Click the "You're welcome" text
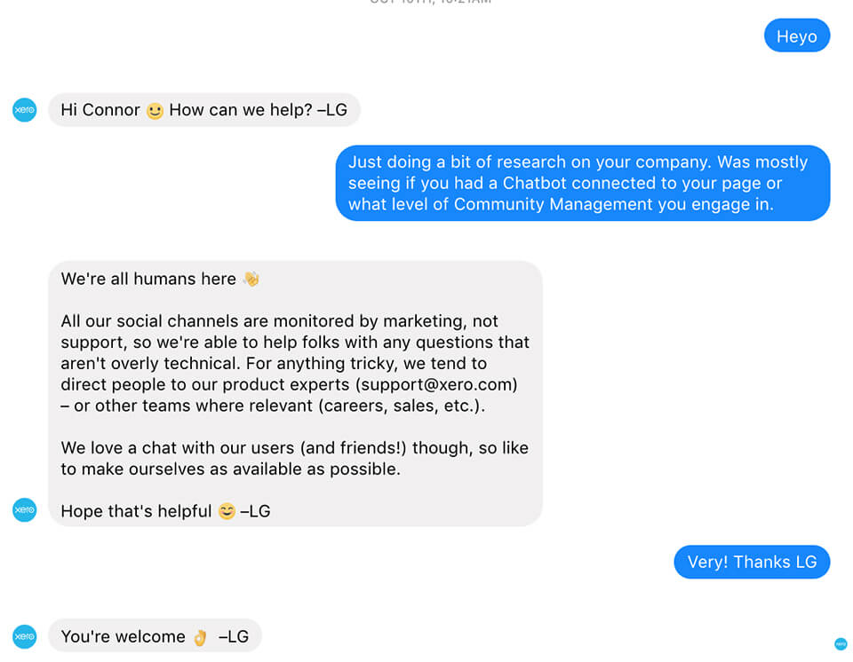Screen dimensions: 853x662 tap(123, 636)
